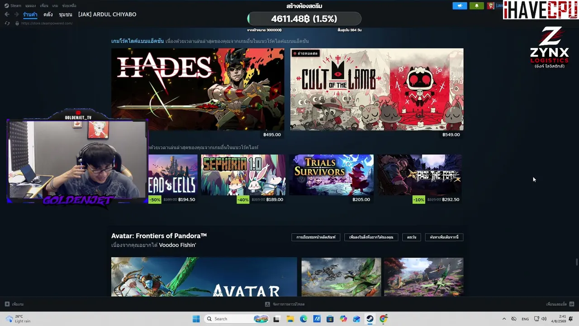
Task: Open the Trials Survivors game capsule
Action: point(332,175)
